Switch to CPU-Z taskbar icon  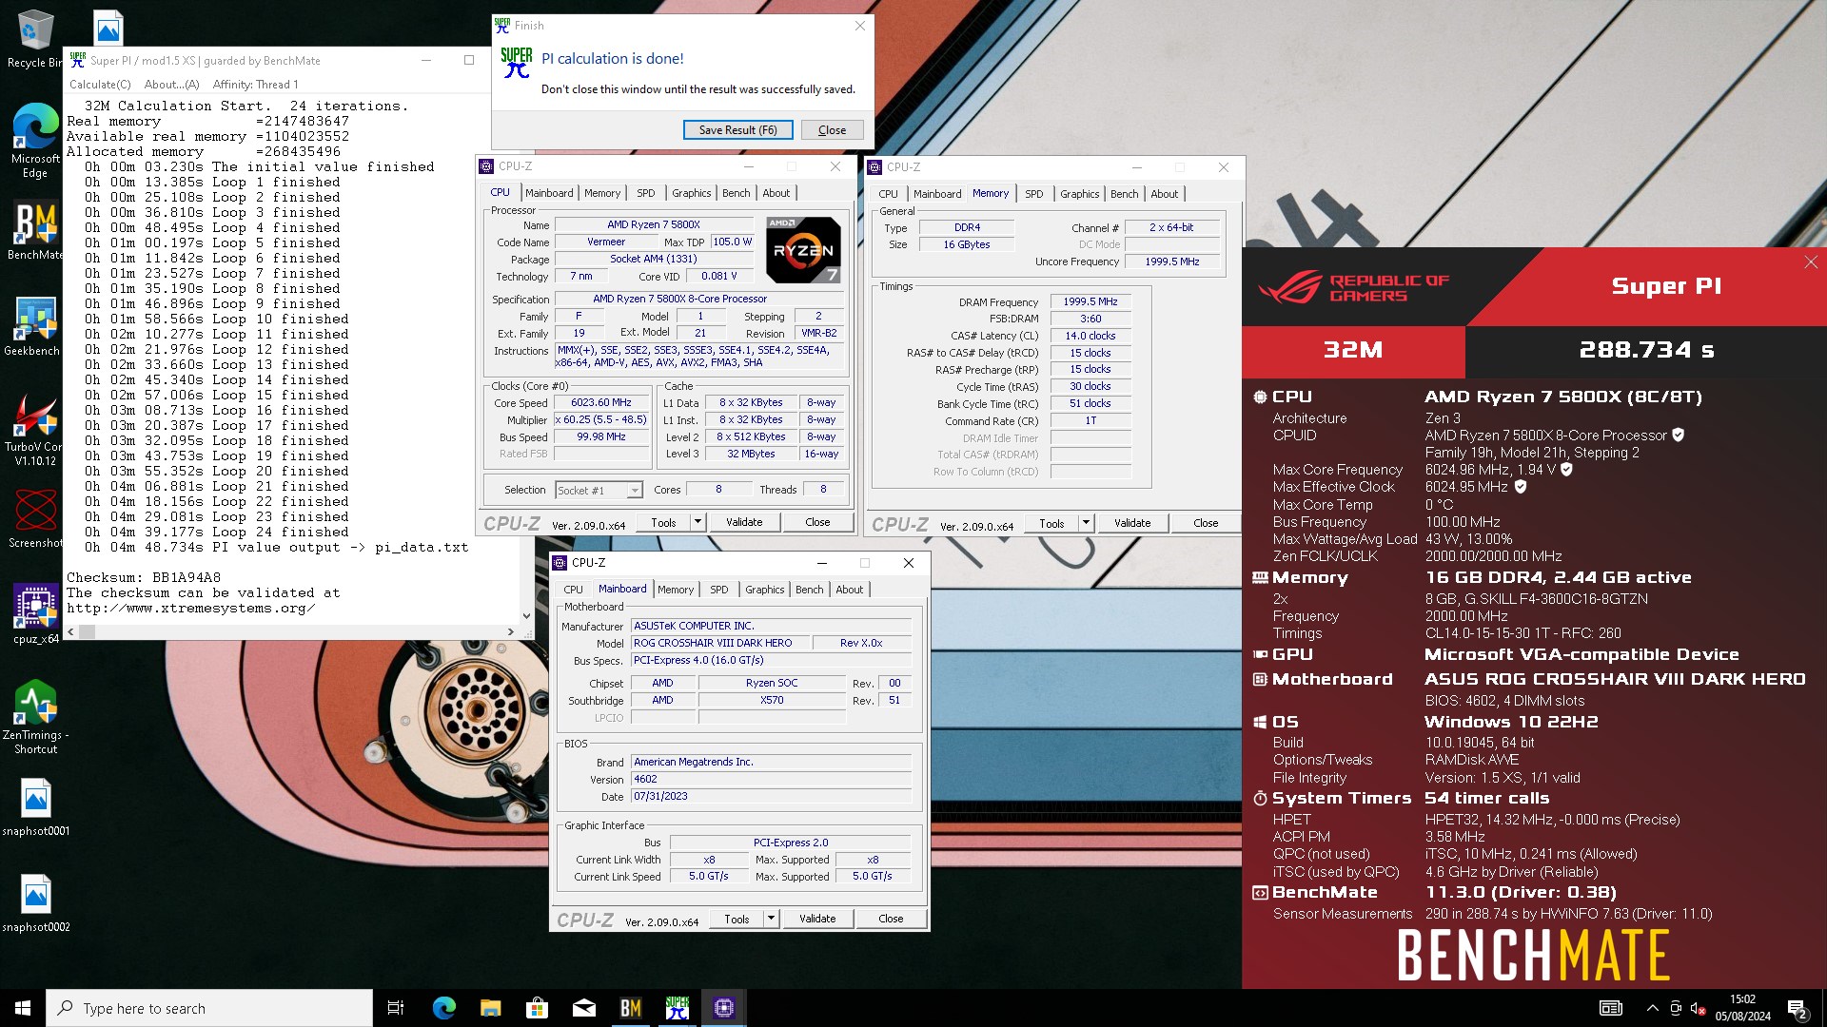click(x=724, y=1008)
